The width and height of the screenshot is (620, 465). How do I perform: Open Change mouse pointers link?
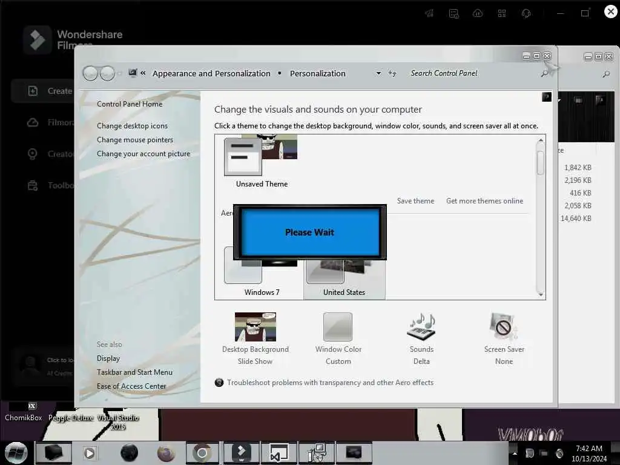[135, 140]
